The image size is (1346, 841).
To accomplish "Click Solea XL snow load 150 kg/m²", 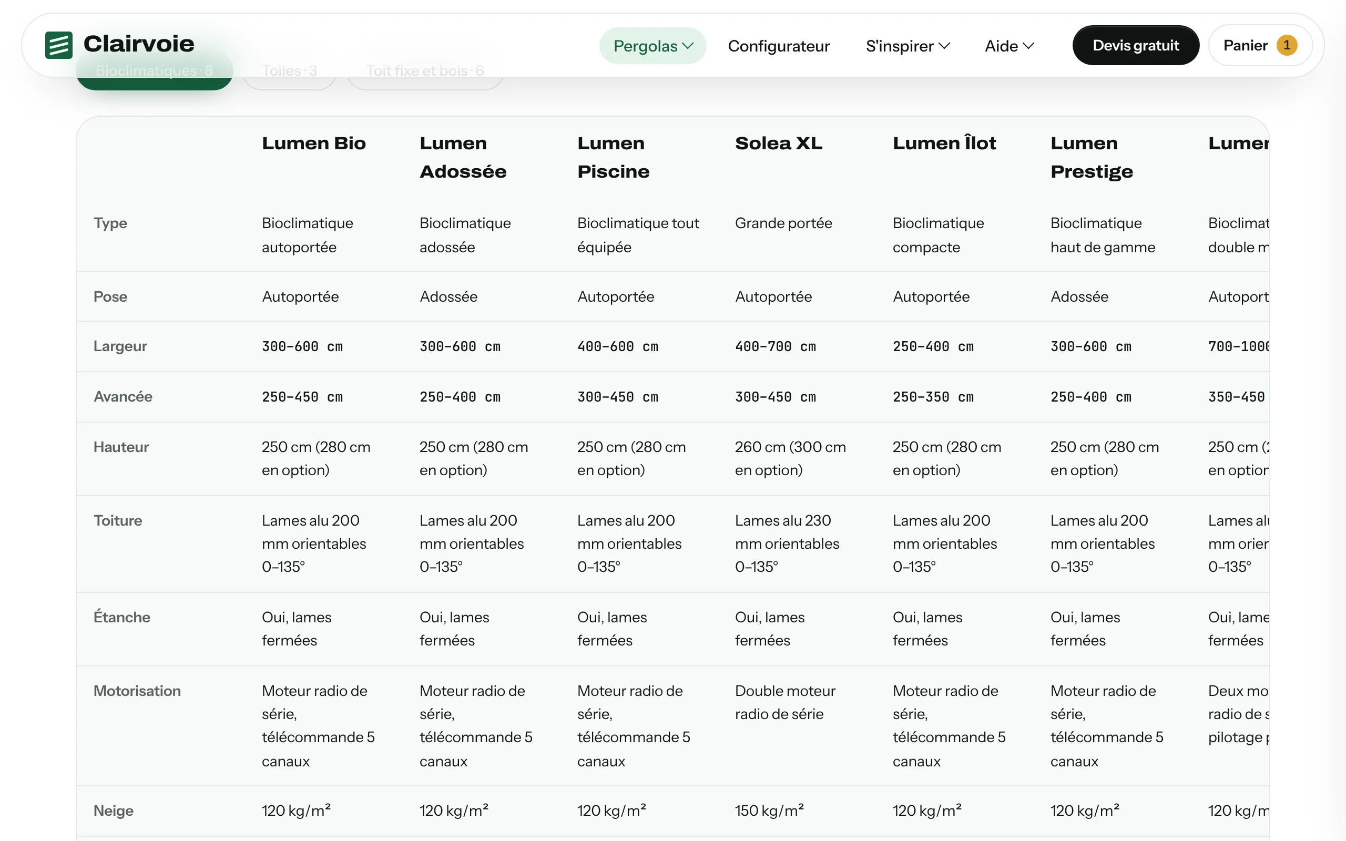I will (x=769, y=811).
